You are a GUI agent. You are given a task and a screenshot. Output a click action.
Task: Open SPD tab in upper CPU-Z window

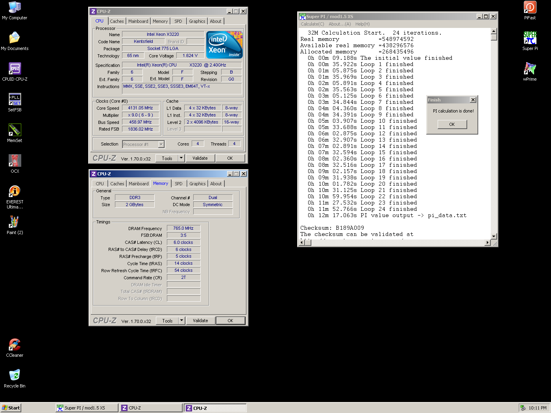(x=178, y=21)
